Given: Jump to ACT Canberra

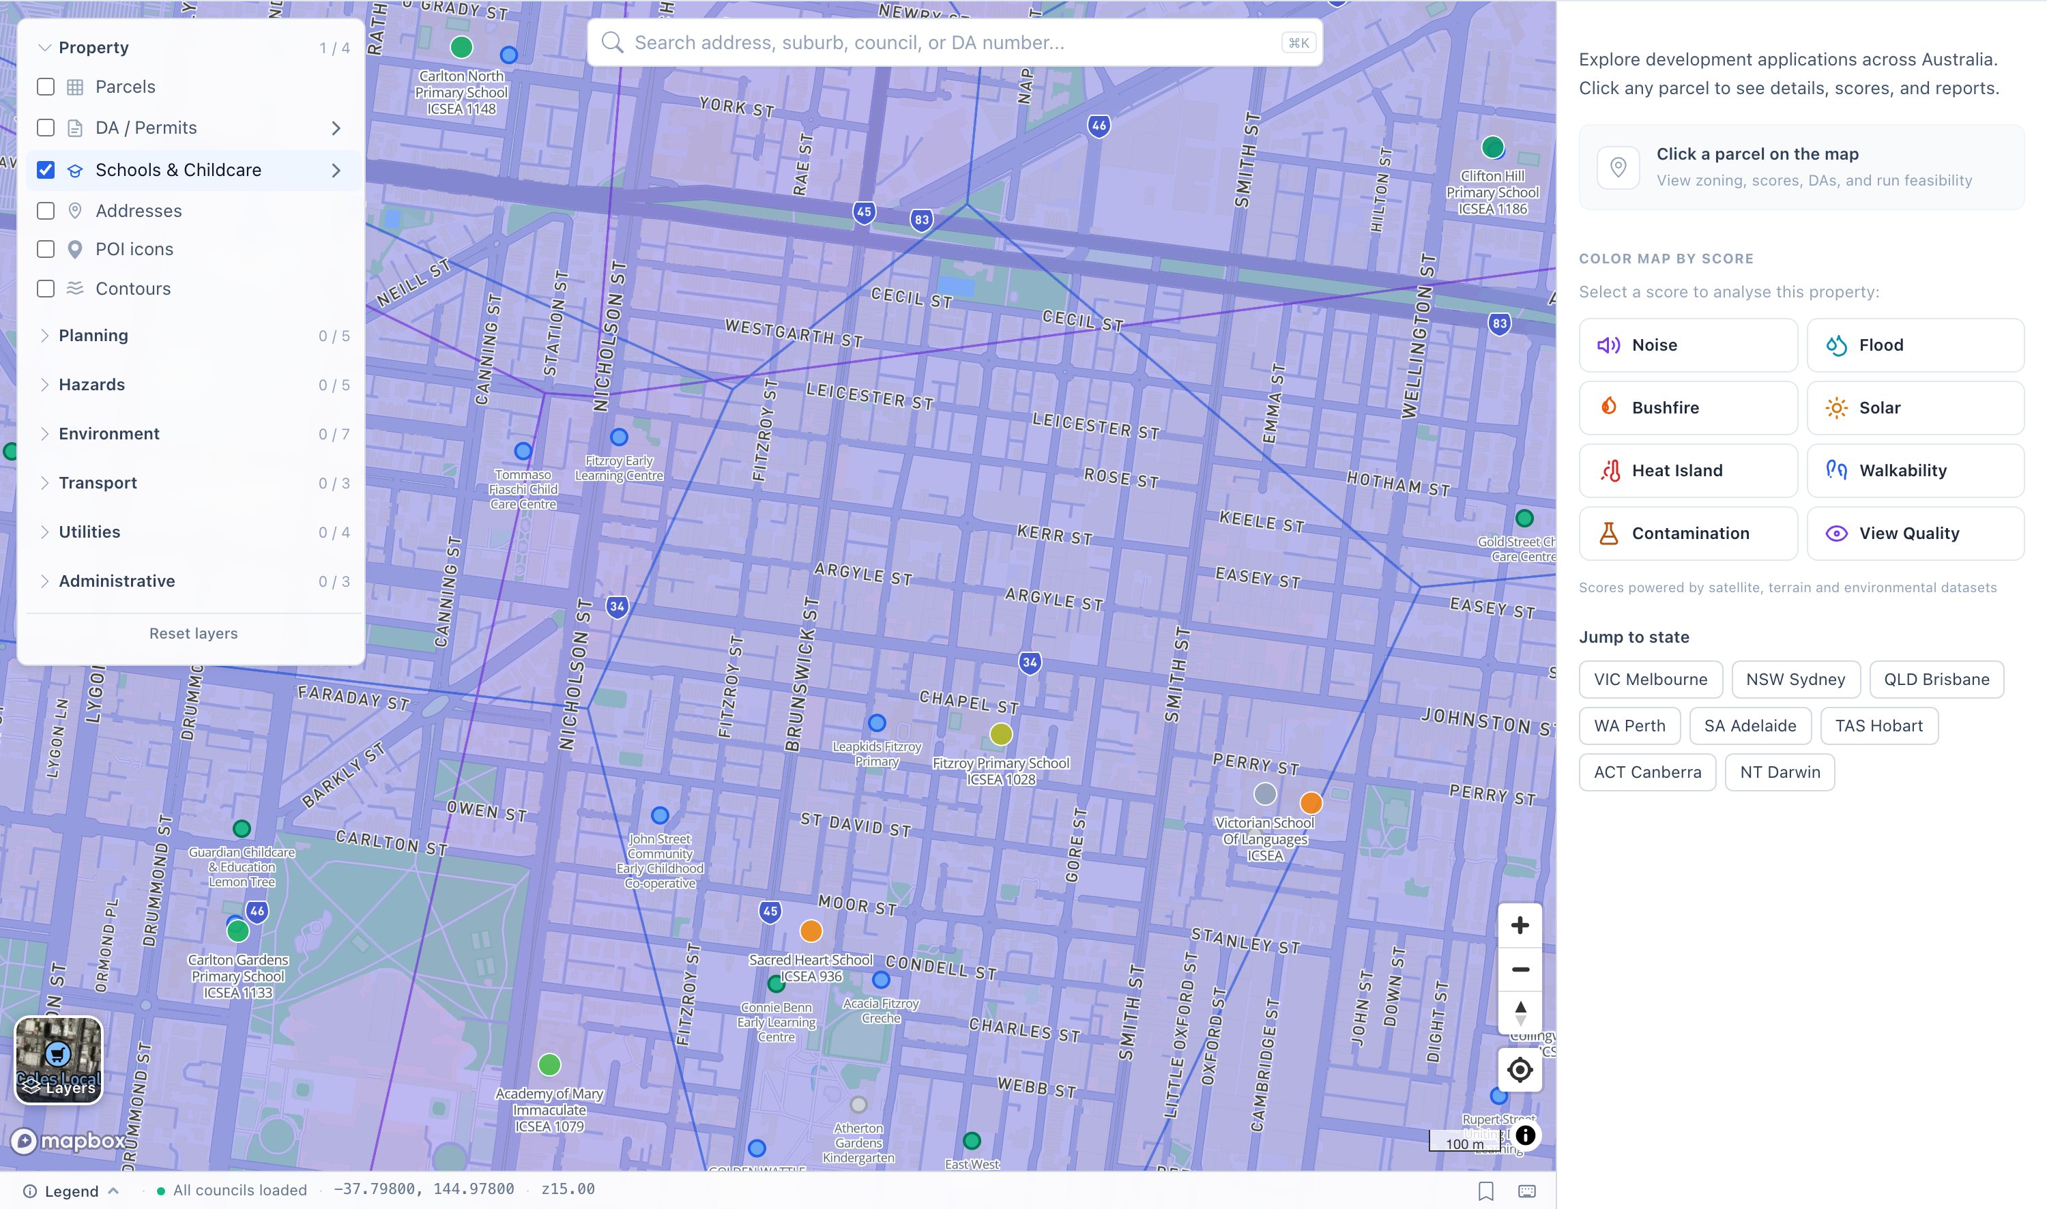Looking at the screenshot, I should pos(1647,772).
